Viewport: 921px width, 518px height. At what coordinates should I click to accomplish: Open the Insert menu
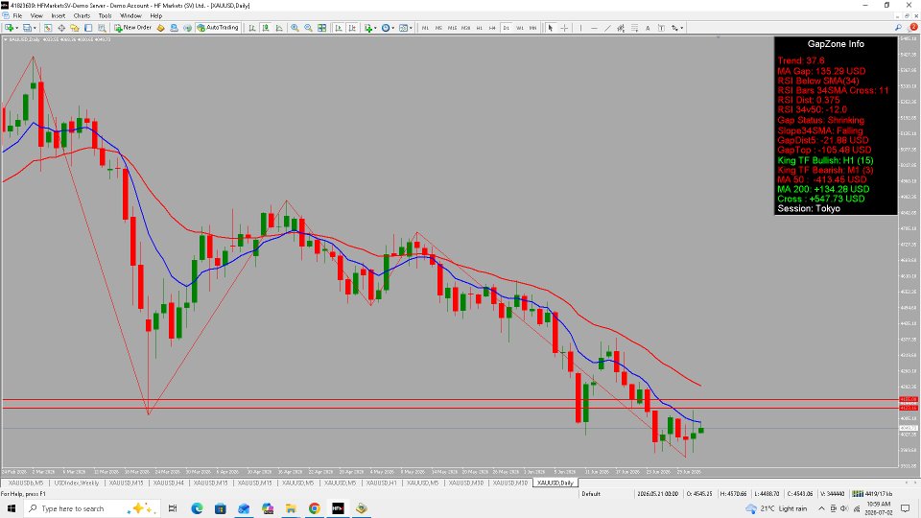59,16
